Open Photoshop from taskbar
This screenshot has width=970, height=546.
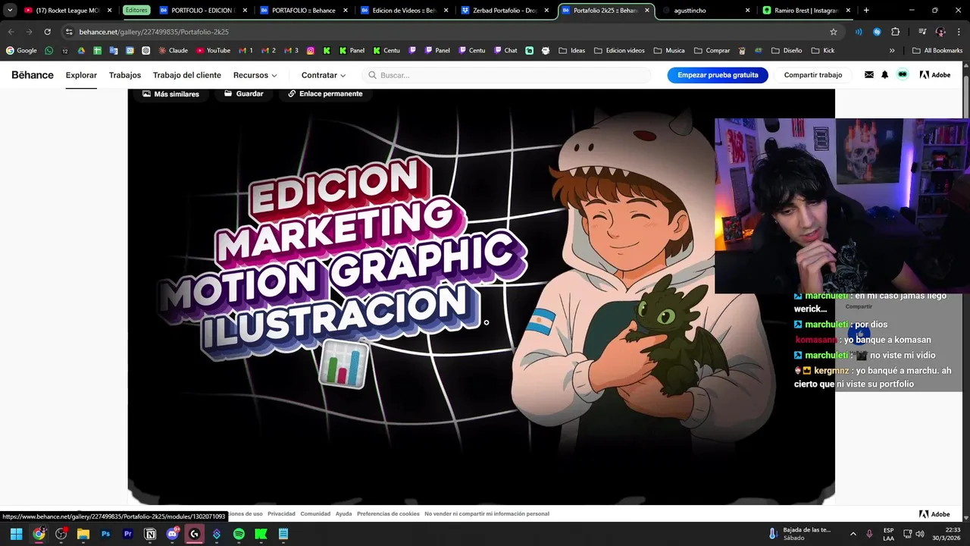[x=105, y=534]
